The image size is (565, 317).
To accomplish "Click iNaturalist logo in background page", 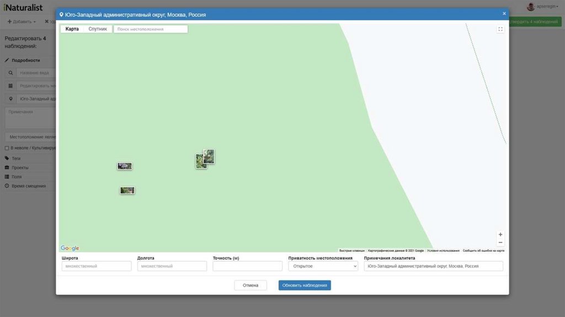I will click(x=23, y=7).
